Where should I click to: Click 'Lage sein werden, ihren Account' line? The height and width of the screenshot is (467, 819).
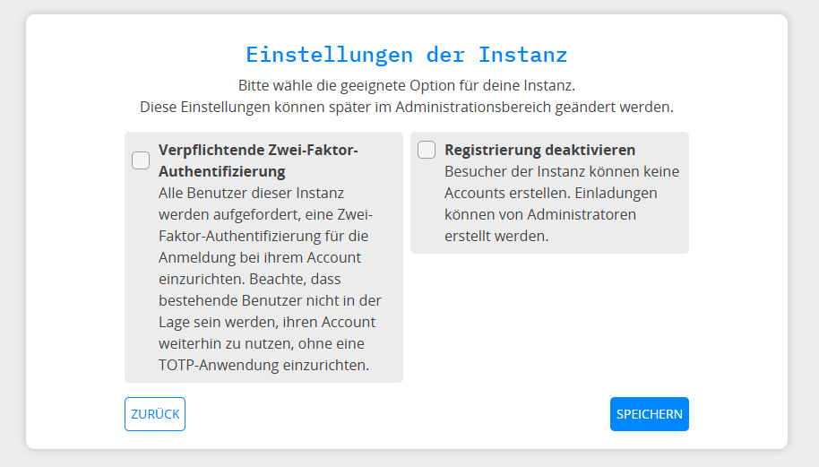tap(267, 323)
